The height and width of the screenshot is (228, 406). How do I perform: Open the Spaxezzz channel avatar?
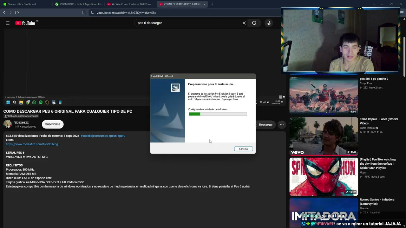[8, 124]
